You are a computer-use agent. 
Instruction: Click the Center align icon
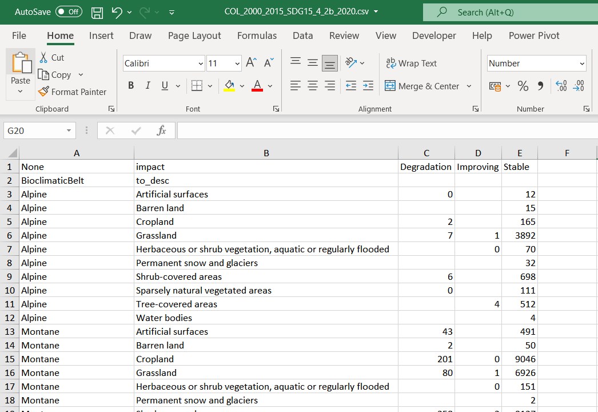313,85
